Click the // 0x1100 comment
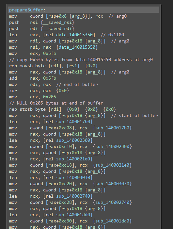The image size is (173, 229). [x=112, y=35]
